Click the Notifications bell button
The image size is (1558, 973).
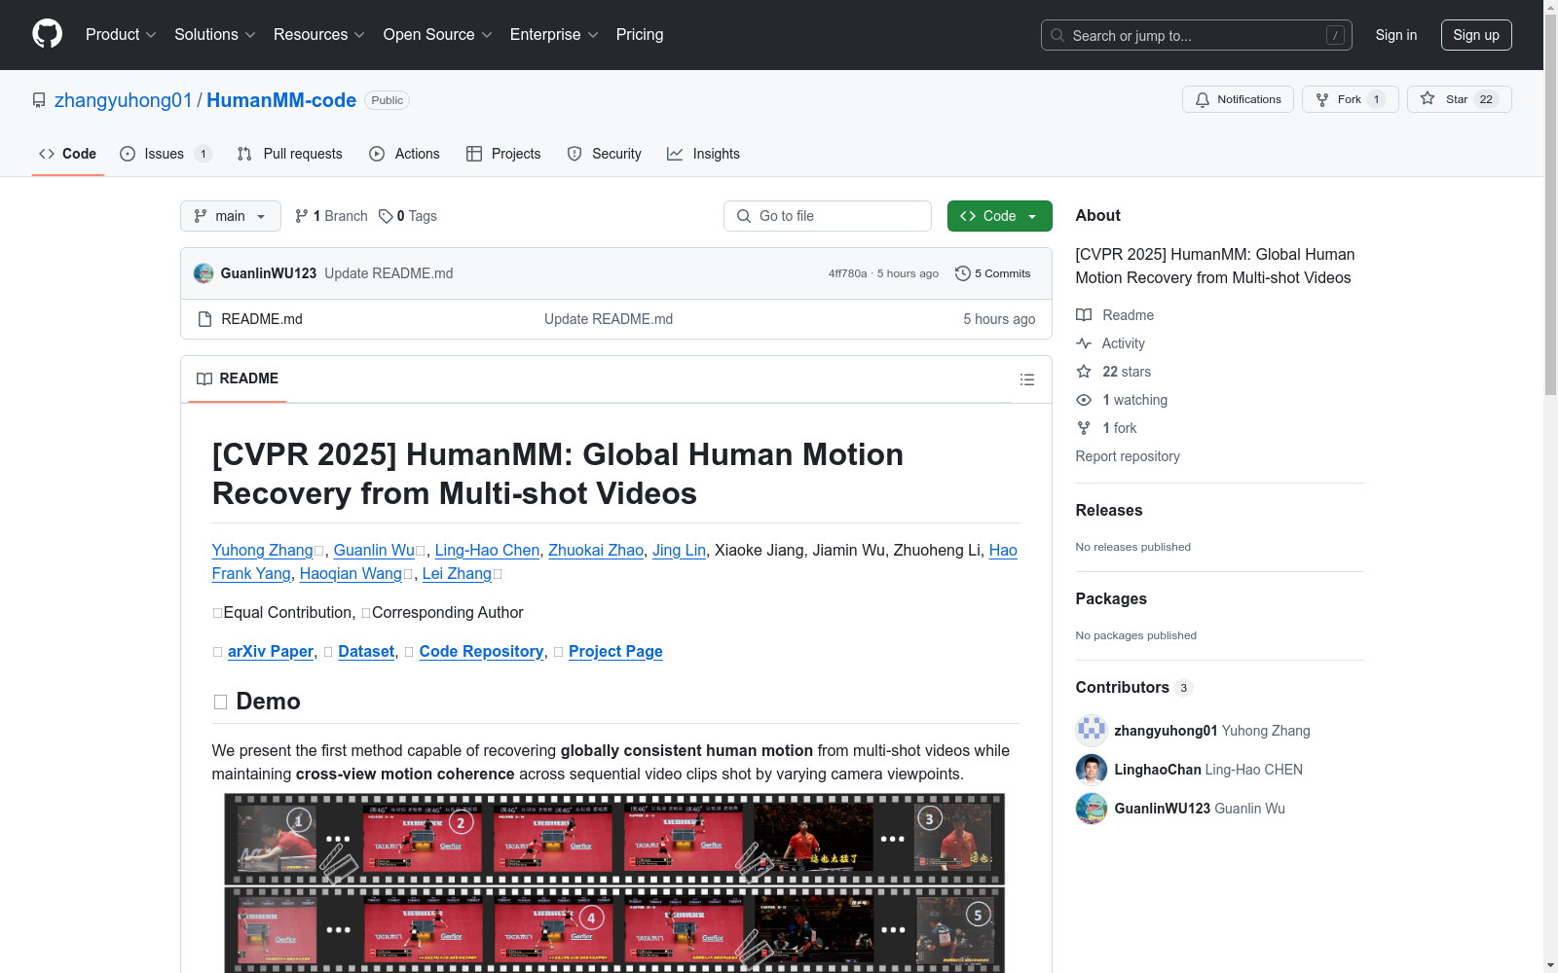point(1238,99)
